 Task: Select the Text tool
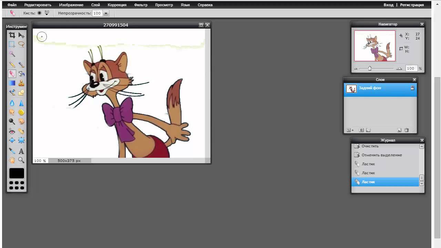21,151
